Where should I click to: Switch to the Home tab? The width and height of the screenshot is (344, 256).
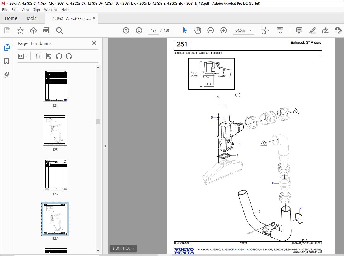click(11, 18)
